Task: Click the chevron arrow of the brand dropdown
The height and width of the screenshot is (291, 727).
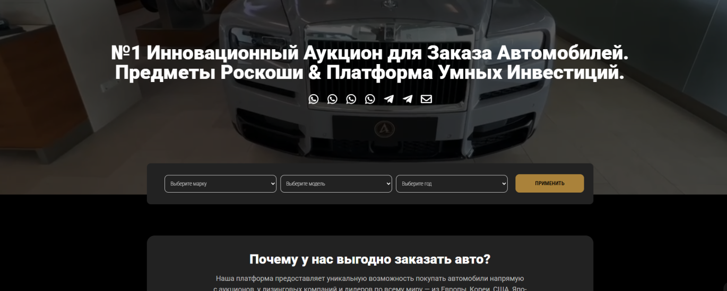Action: 273,184
